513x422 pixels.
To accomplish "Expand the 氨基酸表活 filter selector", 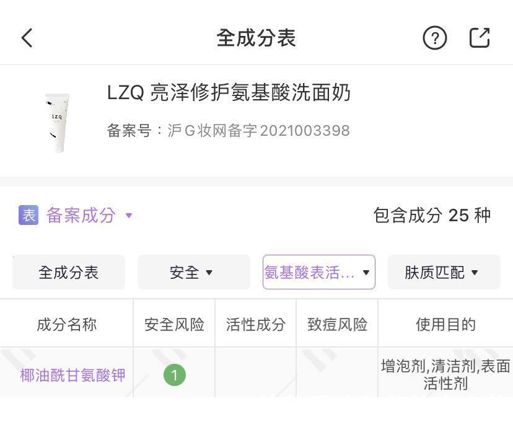I will coord(318,272).
